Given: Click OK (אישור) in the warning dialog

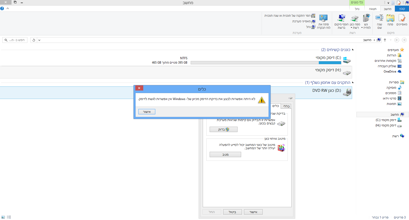Looking at the screenshot, I should tap(147, 112).
